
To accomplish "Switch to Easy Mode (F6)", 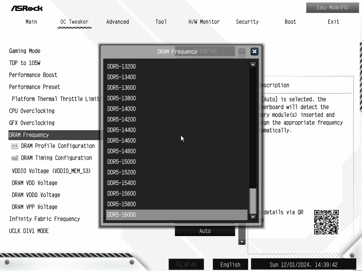I will click(332, 8).
